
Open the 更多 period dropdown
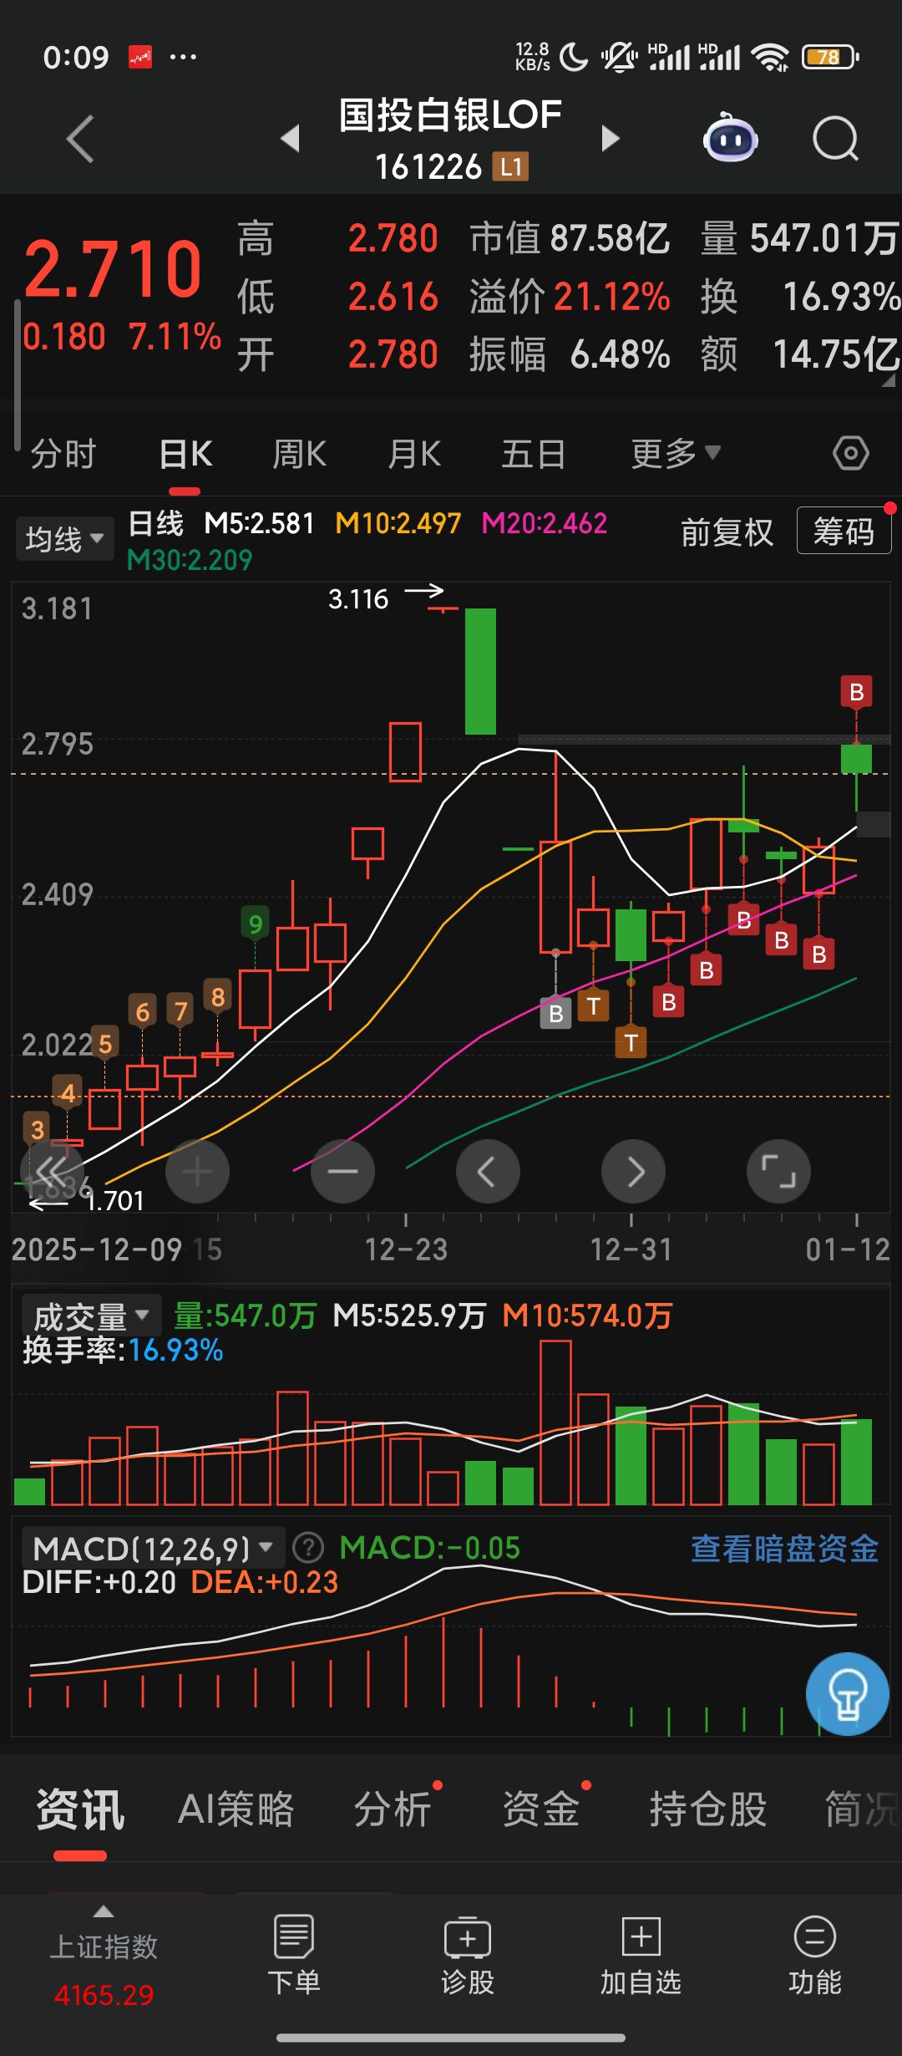pyautogui.click(x=675, y=454)
